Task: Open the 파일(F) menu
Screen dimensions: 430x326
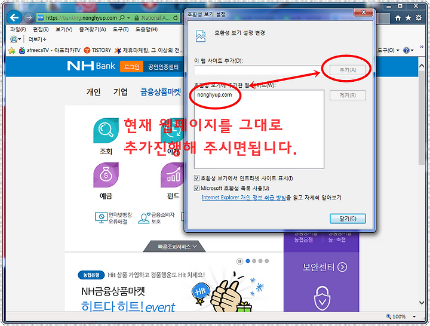Action: click(x=18, y=29)
